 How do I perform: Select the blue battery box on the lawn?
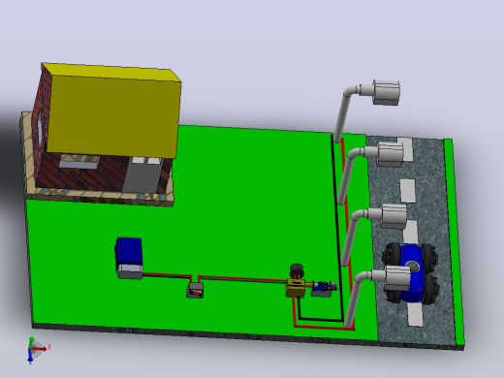click(129, 251)
